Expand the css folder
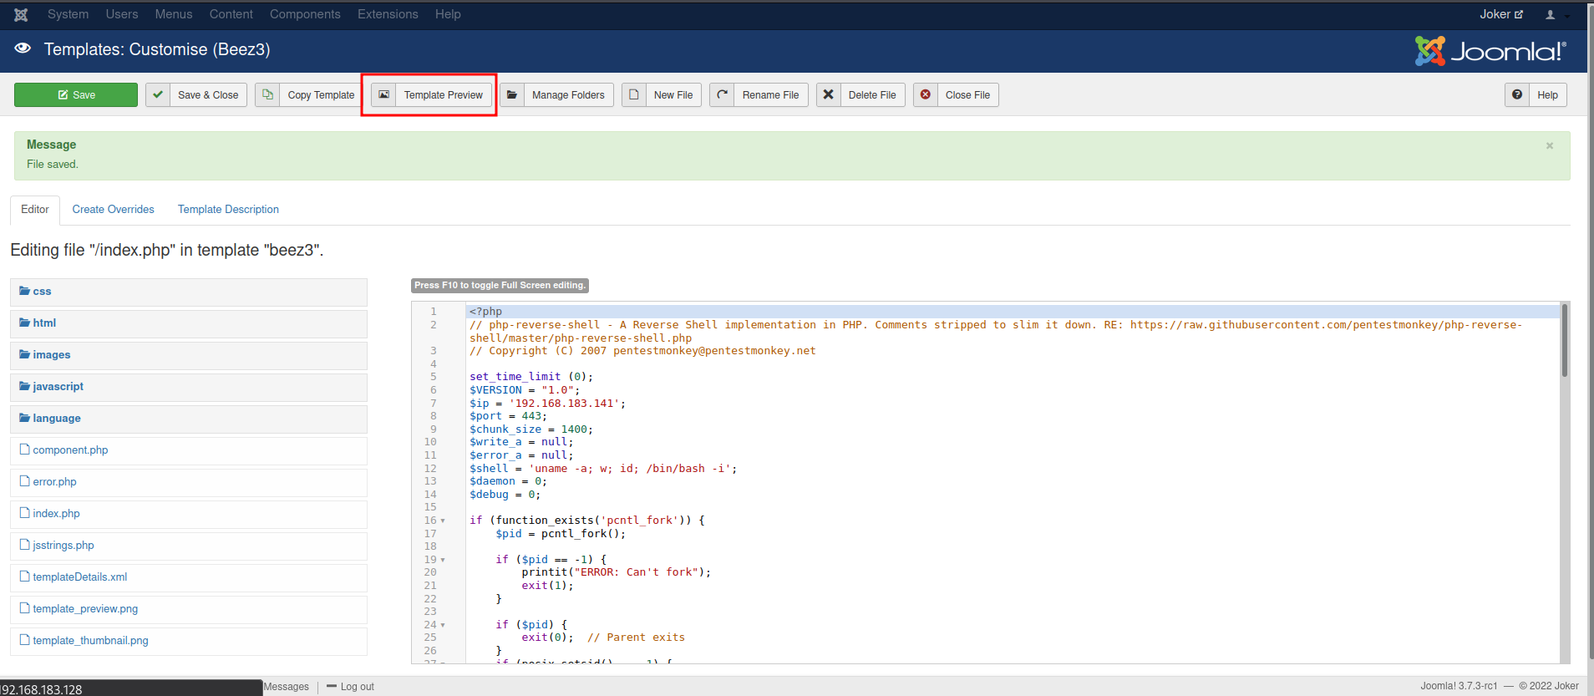The width and height of the screenshot is (1594, 696). (x=189, y=292)
